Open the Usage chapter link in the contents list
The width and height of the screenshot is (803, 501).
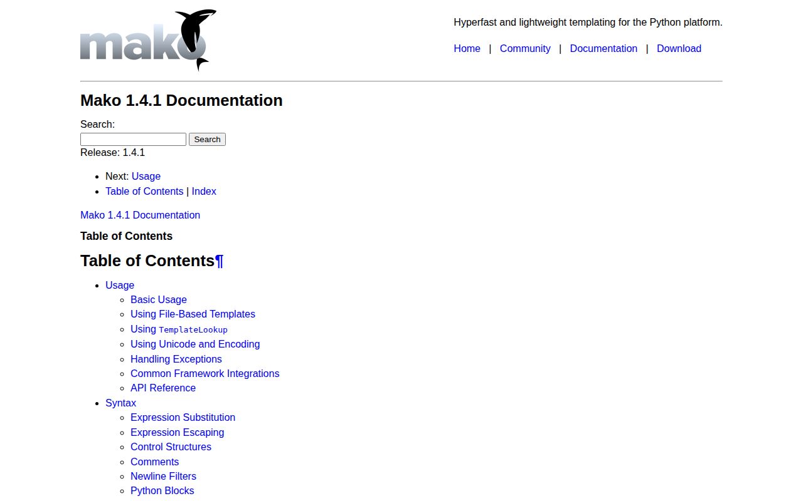pyautogui.click(x=120, y=285)
